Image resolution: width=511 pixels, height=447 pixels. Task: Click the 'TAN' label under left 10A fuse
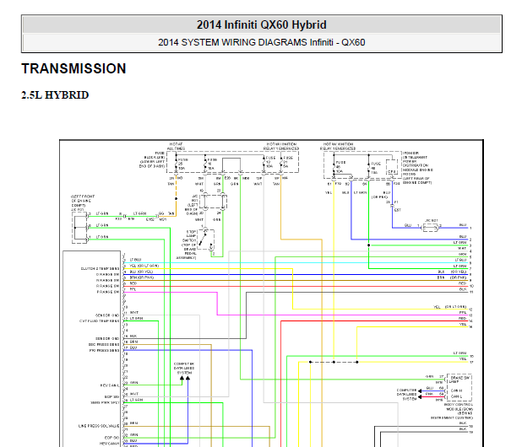pos(171,184)
